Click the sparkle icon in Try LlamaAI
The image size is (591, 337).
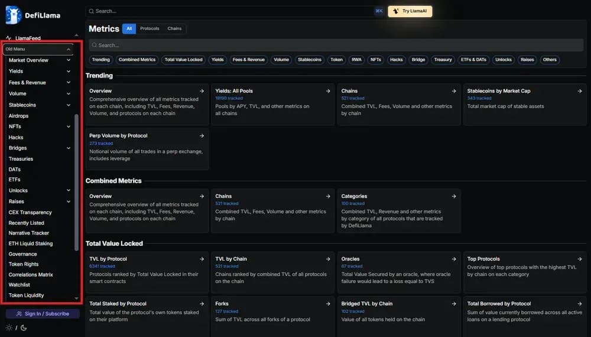click(396, 11)
